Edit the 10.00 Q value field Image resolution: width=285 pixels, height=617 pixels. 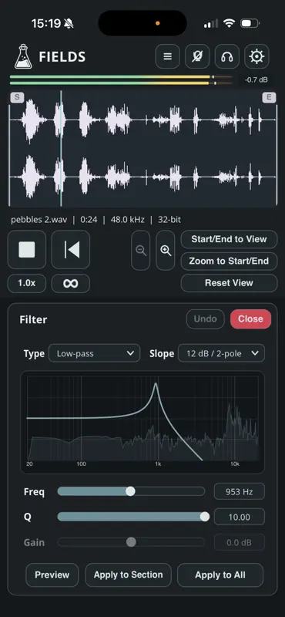(x=240, y=517)
